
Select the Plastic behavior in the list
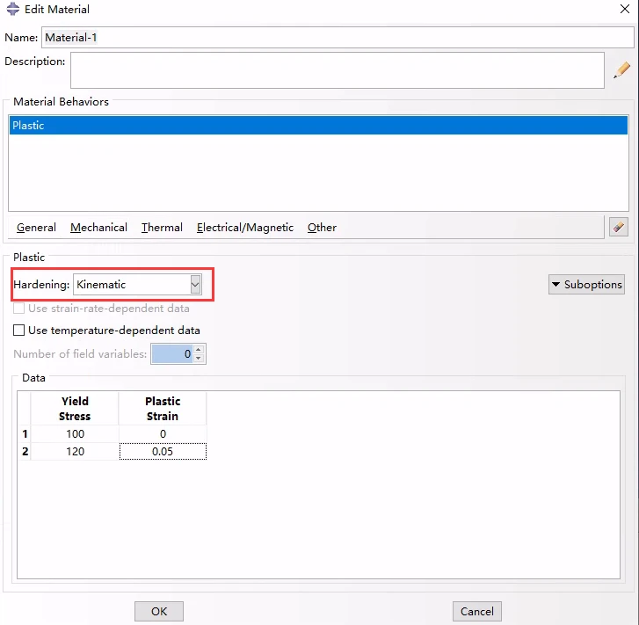coord(318,125)
